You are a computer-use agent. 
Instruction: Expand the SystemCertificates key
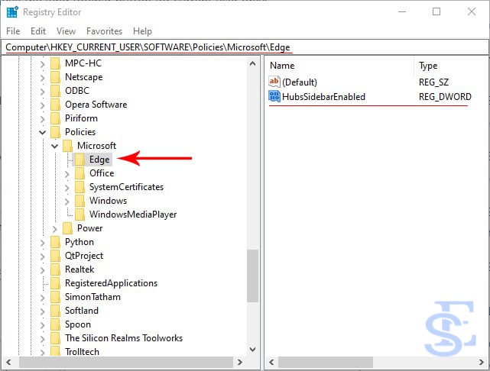(67, 188)
